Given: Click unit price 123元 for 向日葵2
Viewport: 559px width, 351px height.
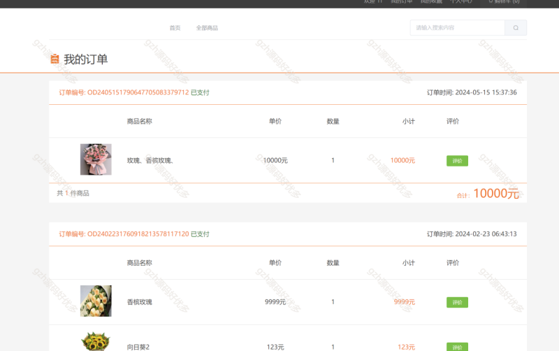Looking at the screenshot, I should (x=275, y=347).
